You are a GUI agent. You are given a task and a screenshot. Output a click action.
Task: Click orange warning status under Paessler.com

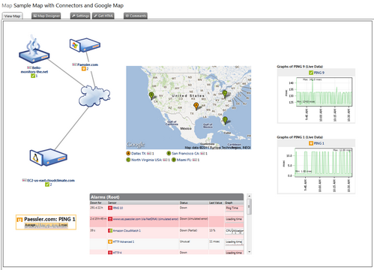[84, 69]
